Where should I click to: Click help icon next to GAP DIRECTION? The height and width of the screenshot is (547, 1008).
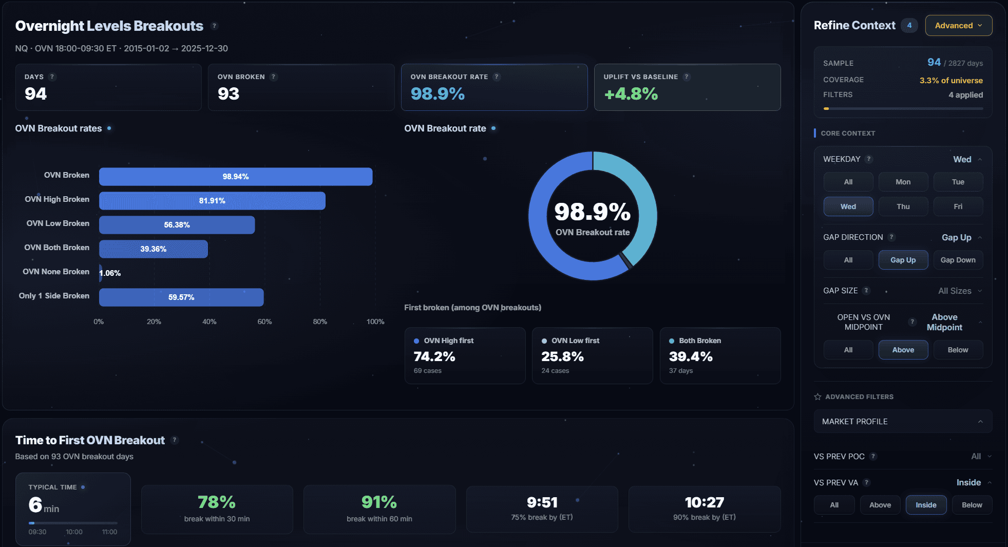(891, 237)
